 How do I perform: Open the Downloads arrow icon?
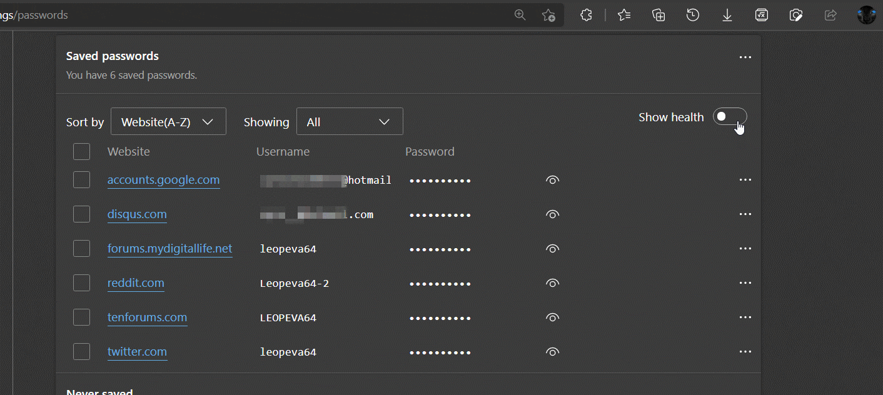click(x=727, y=15)
